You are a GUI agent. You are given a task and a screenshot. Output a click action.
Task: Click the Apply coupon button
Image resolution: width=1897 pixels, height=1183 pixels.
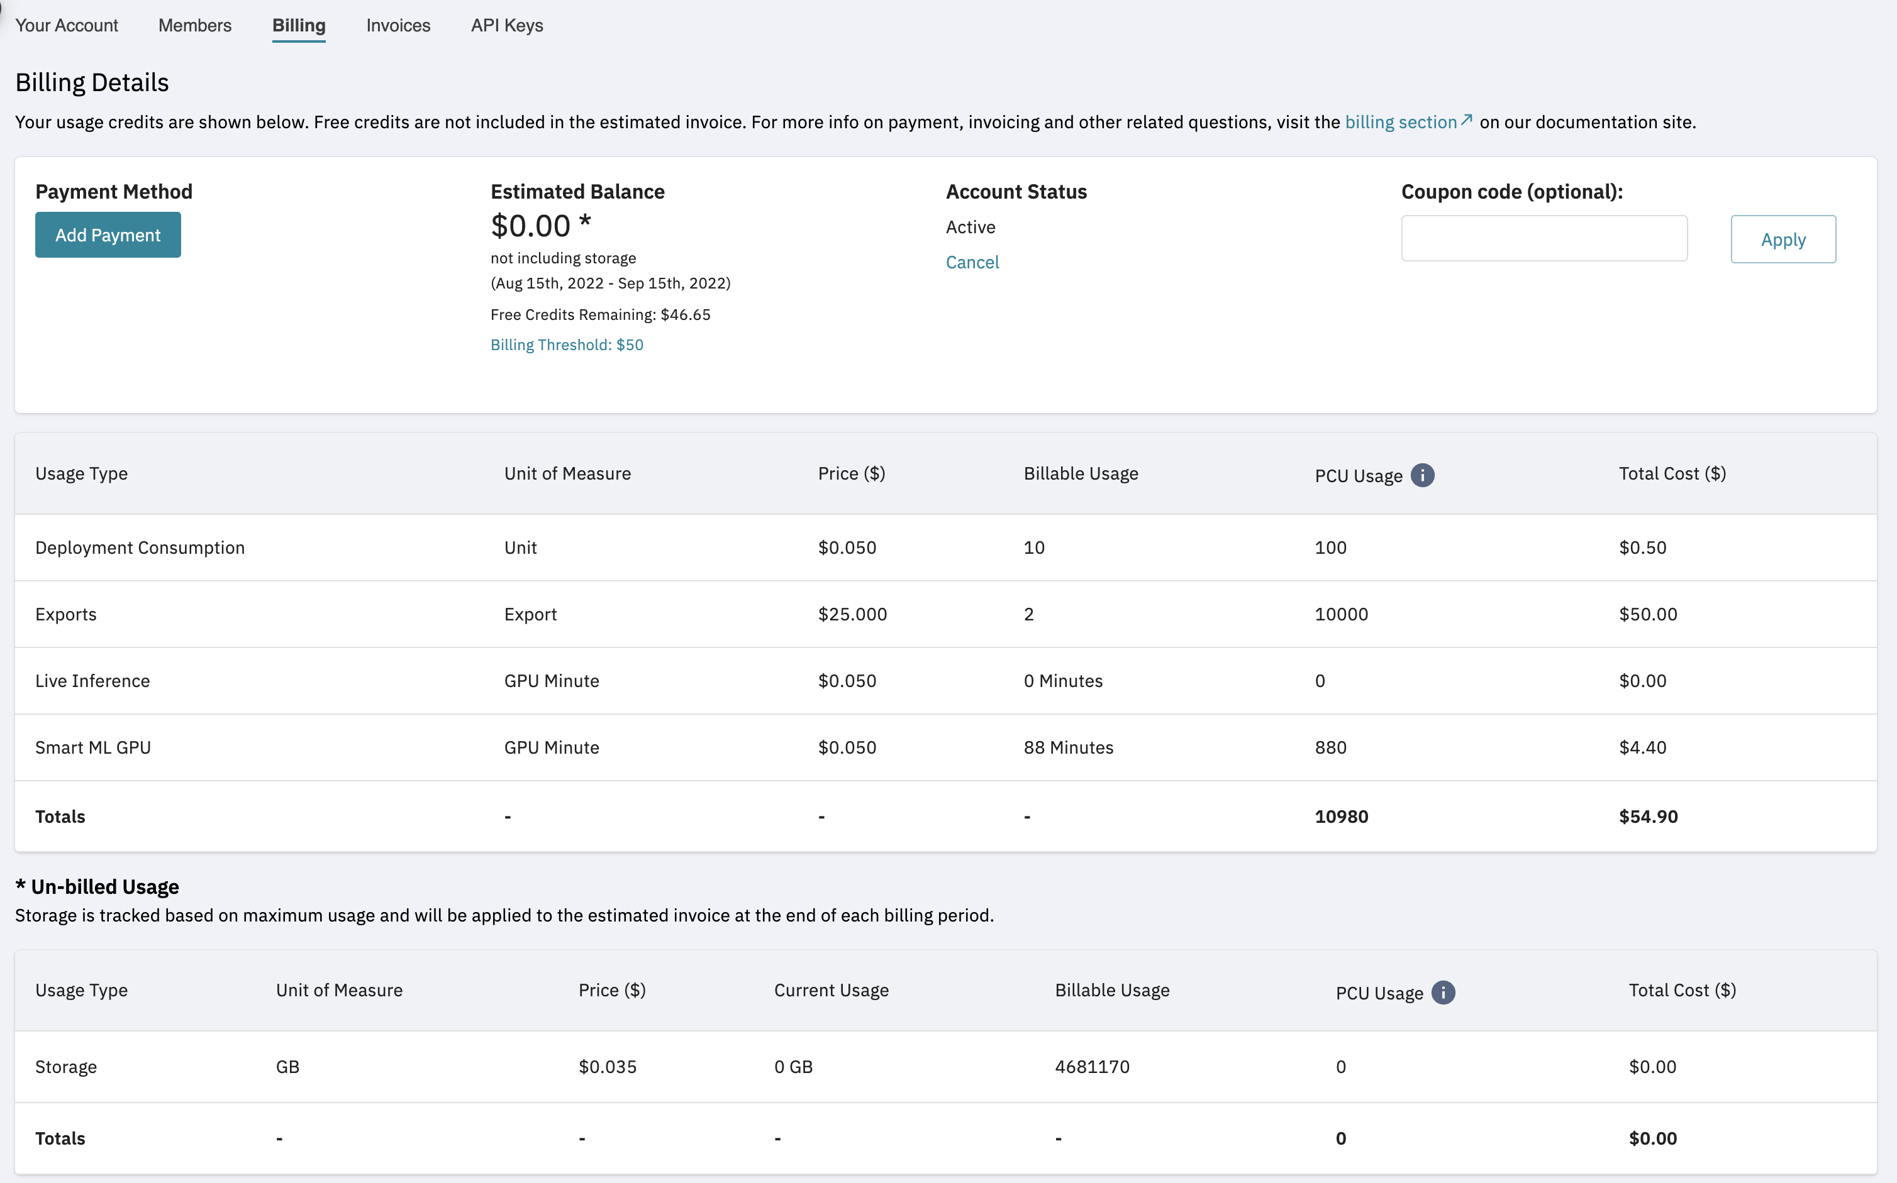[1783, 239]
